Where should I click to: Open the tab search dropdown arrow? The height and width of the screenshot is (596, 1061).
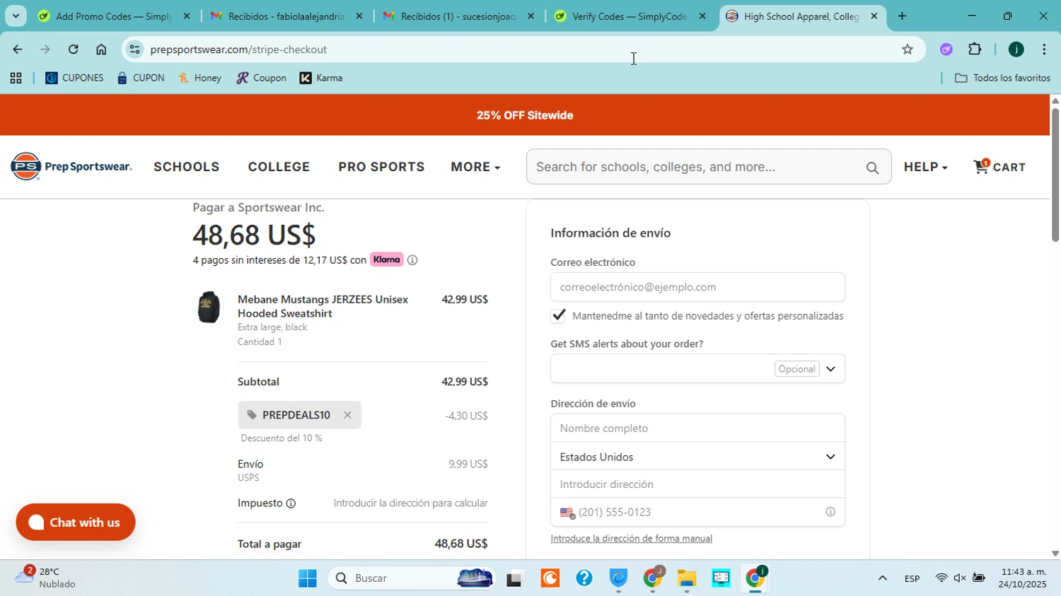(16, 16)
